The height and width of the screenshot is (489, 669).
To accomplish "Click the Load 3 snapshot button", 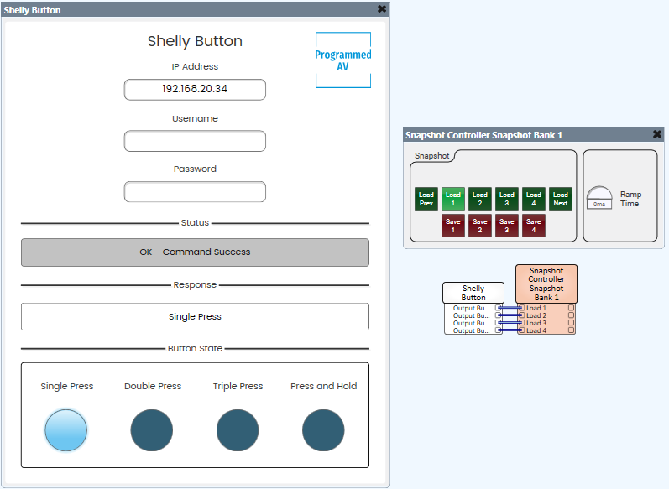I will (507, 199).
